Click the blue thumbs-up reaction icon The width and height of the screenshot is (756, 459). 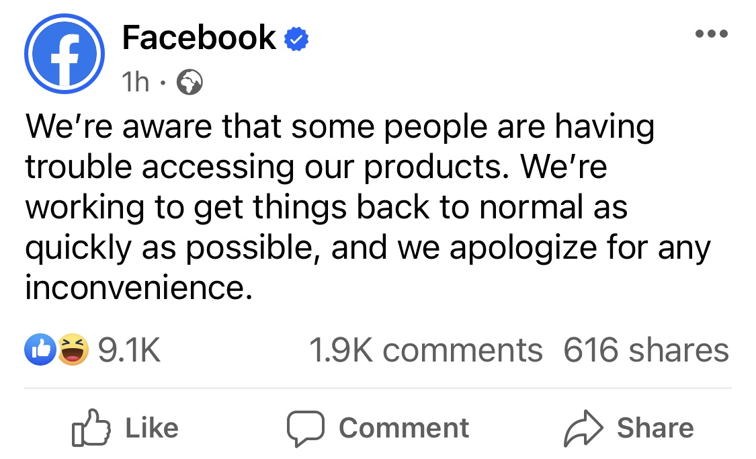[39, 350]
